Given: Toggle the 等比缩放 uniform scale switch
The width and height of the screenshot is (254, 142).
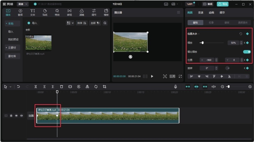Looking at the screenshot, I should [x=247, y=52].
